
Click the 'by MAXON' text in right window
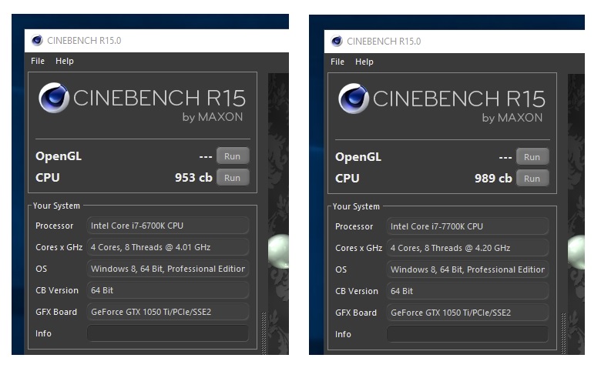point(512,118)
